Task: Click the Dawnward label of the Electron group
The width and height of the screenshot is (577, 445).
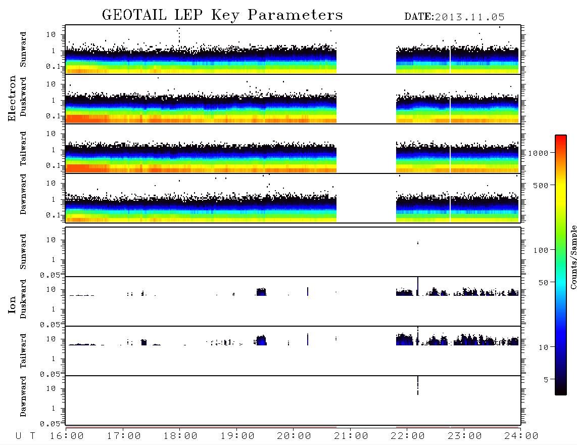Action: (x=23, y=194)
